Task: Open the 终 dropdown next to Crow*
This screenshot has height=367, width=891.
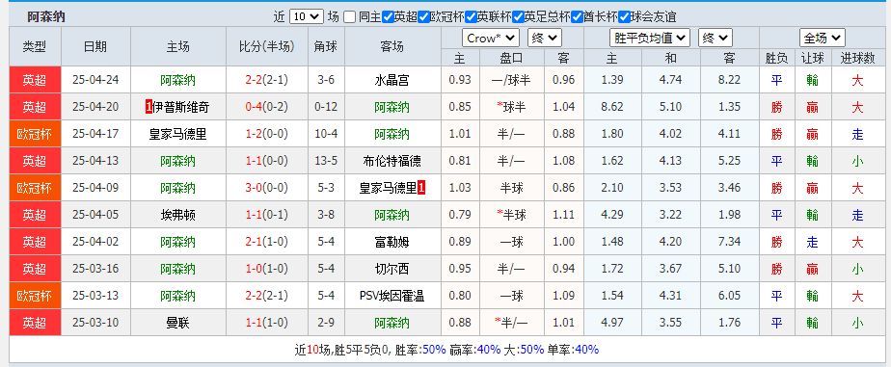Action: pyautogui.click(x=545, y=38)
